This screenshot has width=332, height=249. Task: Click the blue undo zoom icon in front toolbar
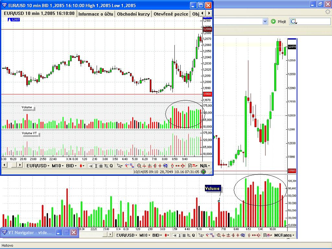[x=165, y=166]
